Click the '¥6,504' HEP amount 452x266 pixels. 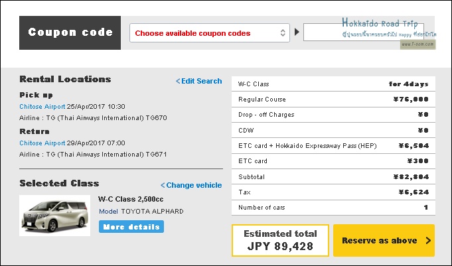(x=414, y=146)
